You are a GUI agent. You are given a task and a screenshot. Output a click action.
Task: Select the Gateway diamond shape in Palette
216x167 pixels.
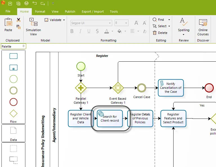(13, 113)
